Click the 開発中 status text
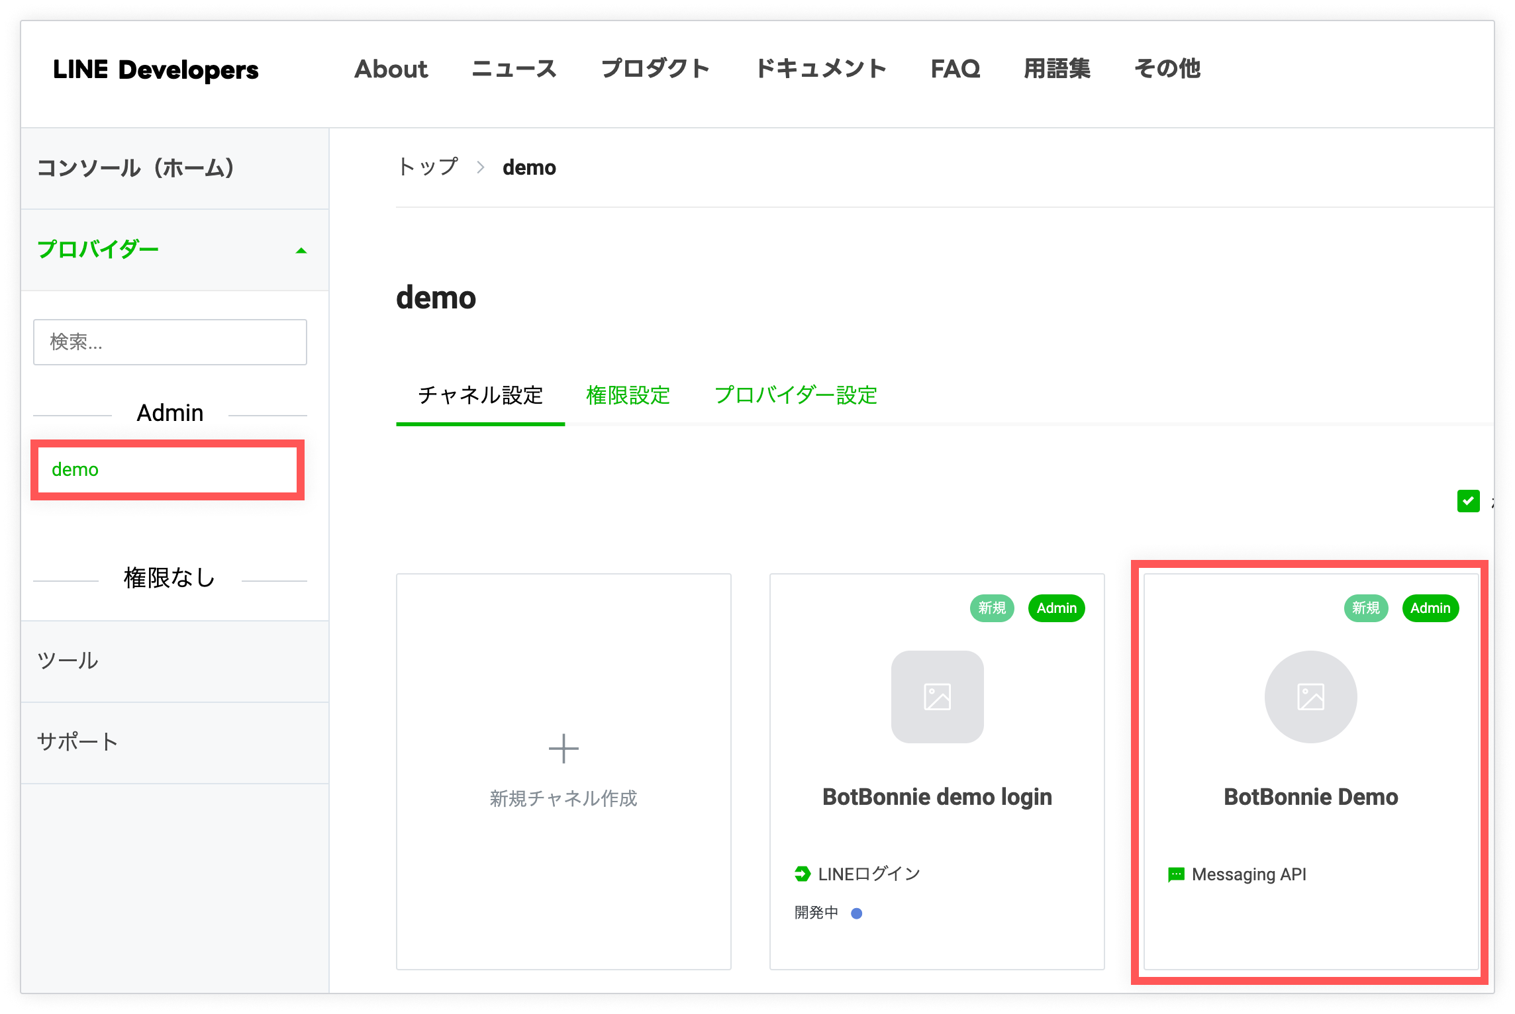The width and height of the screenshot is (1515, 1014). [816, 913]
